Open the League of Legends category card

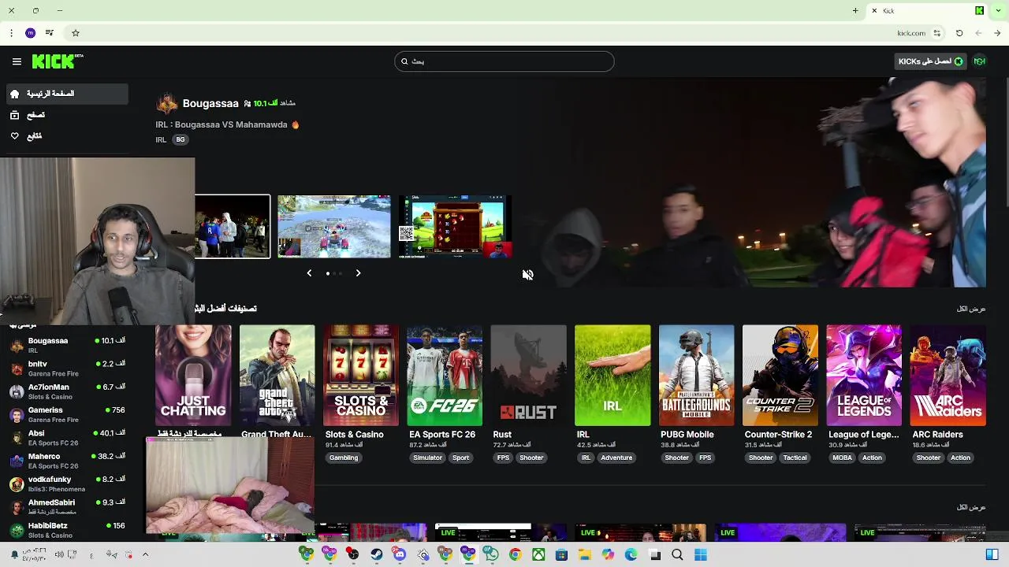[x=864, y=376]
